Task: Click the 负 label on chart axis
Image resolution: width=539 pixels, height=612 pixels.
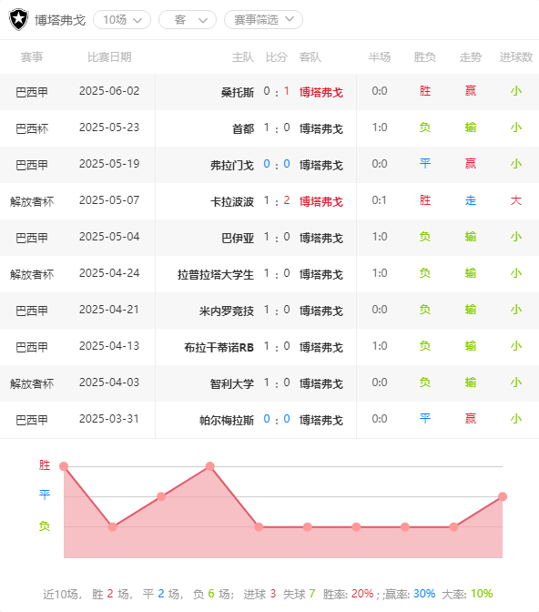Action: pos(45,526)
